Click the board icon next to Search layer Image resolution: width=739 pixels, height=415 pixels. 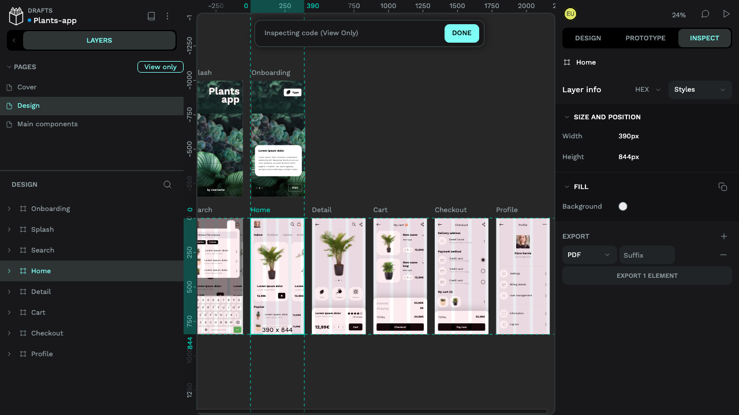pos(23,250)
